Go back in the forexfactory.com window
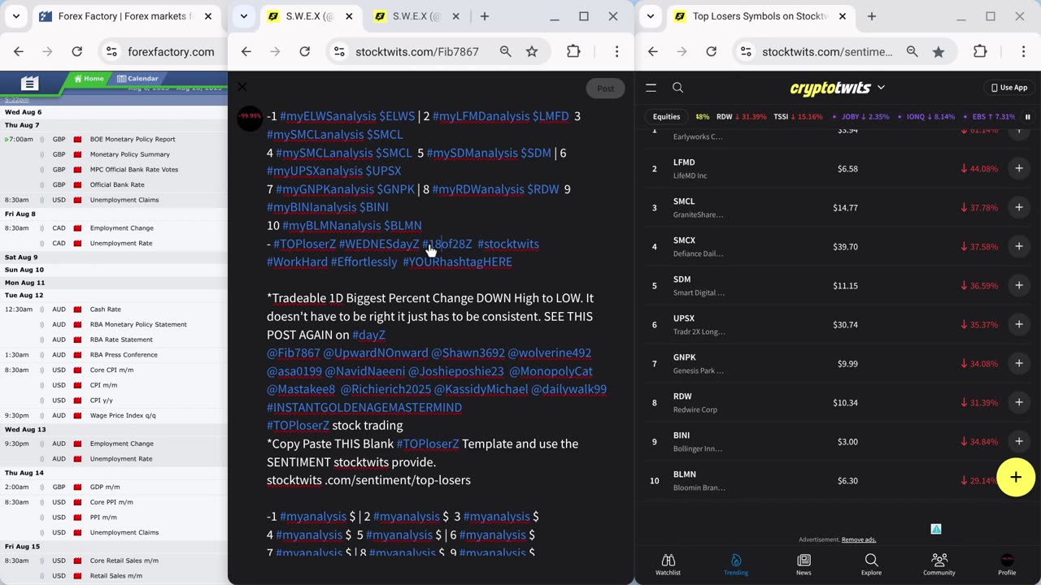Viewport: 1041px width, 585px height. [x=19, y=51]
